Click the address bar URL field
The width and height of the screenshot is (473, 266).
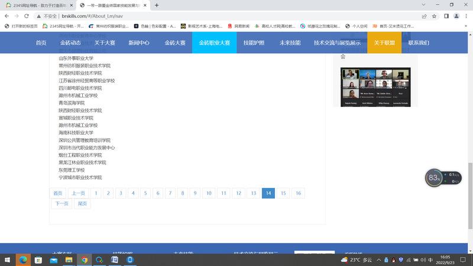pos(237,16)
